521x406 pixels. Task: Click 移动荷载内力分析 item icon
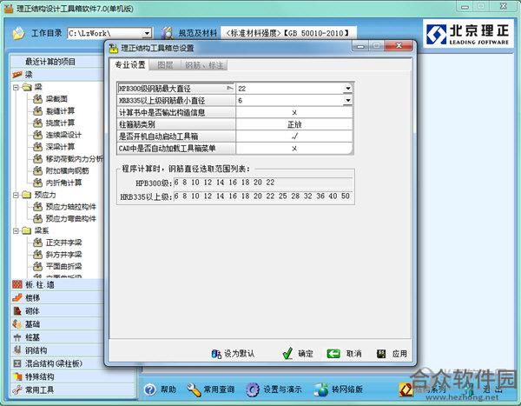[x=37, y=159]
